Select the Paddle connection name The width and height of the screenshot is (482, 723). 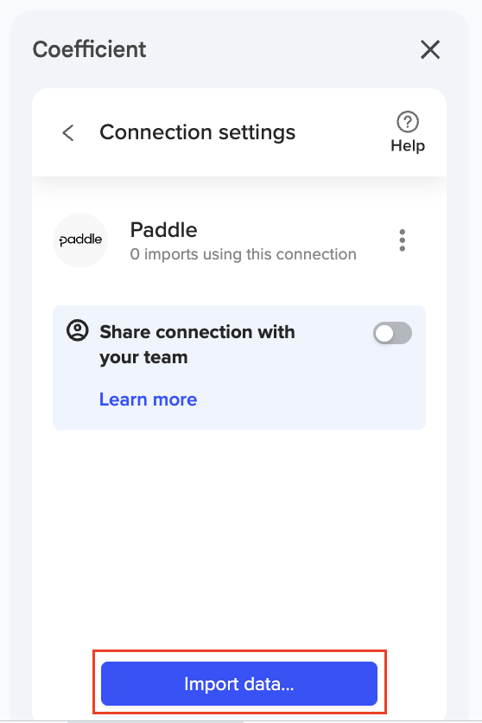pyautogui.click(x=164, y=230)
